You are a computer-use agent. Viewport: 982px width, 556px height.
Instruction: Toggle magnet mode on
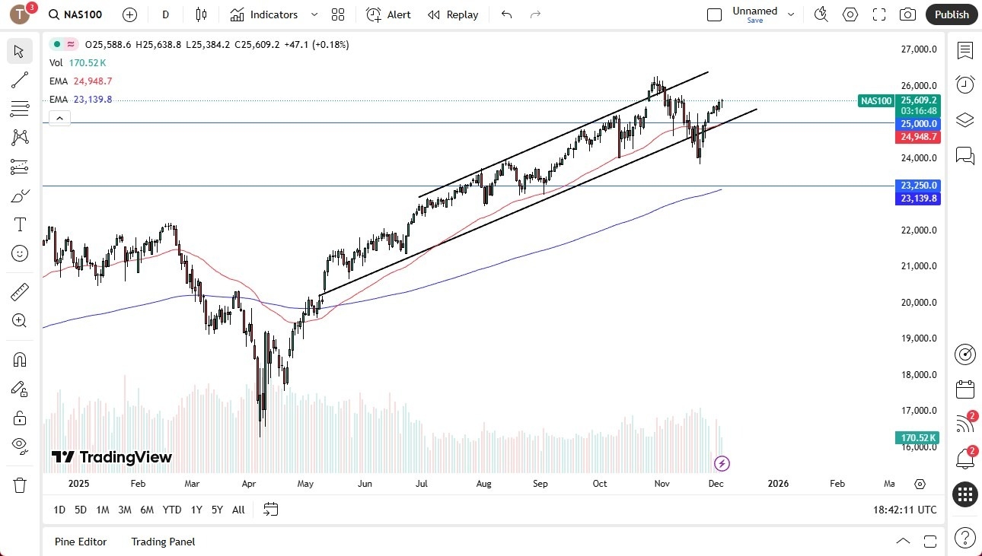coord(20,358)
